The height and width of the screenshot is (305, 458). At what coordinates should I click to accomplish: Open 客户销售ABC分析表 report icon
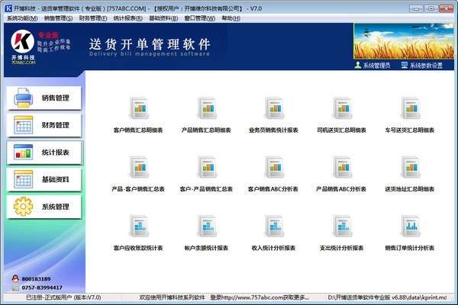coord(274,167)
